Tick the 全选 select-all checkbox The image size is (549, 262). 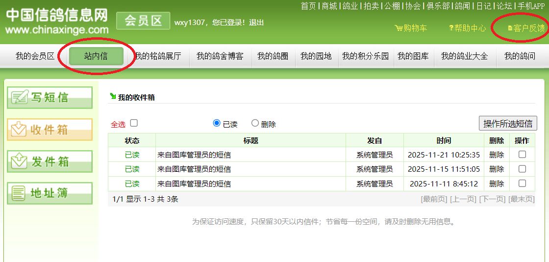coord(134,124)
